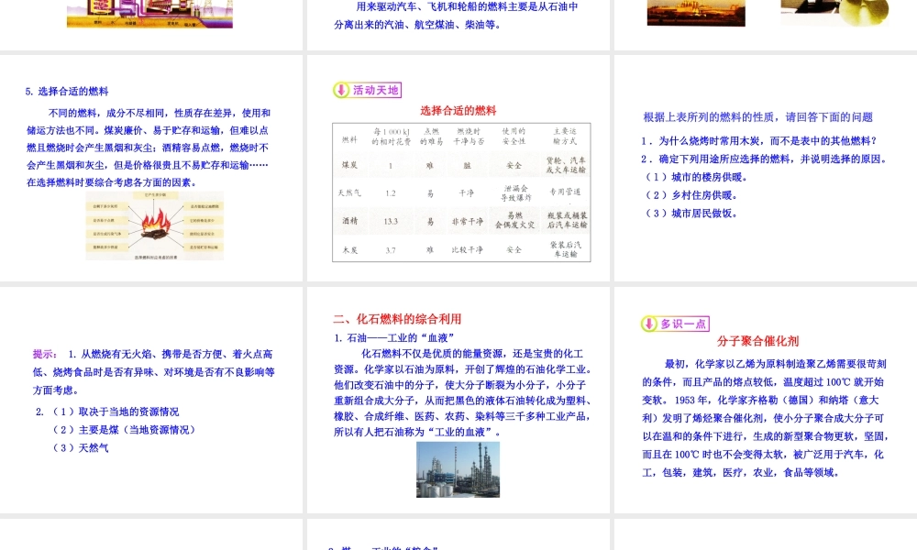Click the 非常干净 cell in the table
This screenshot has width=917, height=550.
coord(468,222)
